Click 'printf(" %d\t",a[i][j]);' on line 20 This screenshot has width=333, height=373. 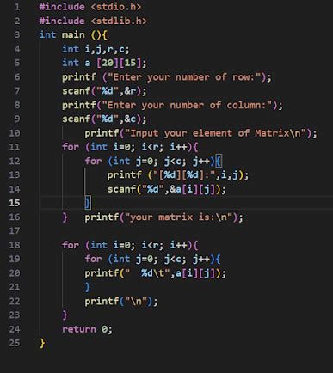155,273
